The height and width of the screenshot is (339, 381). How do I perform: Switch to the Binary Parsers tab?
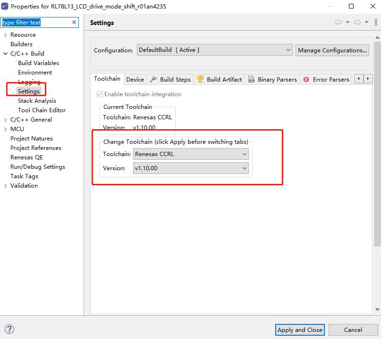272,79
